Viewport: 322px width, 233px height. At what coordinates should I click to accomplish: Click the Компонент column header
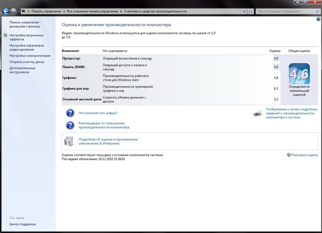point(70,51)
